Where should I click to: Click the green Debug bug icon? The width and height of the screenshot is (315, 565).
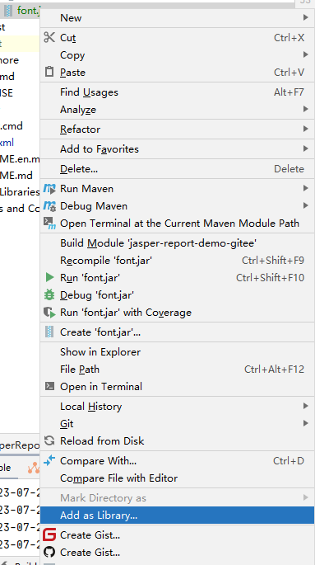click(49, 294)
